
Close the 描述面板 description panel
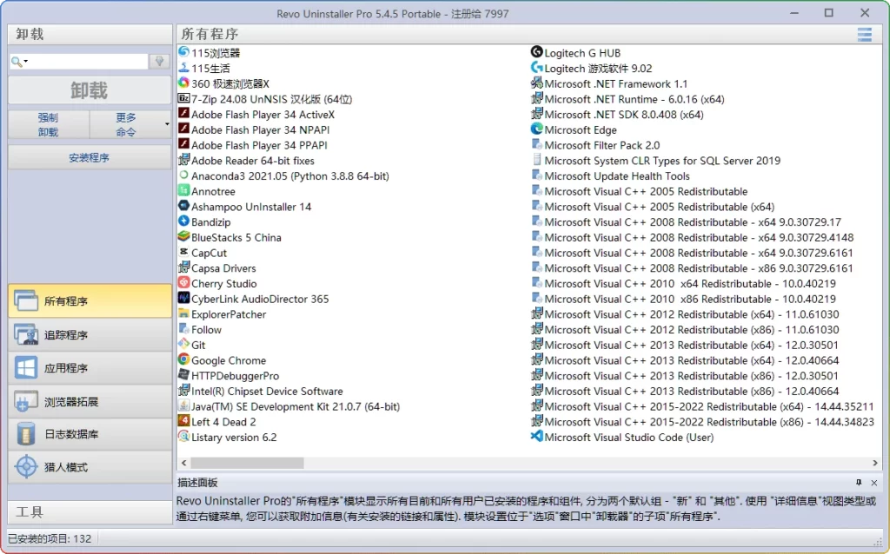coord(874,482)
